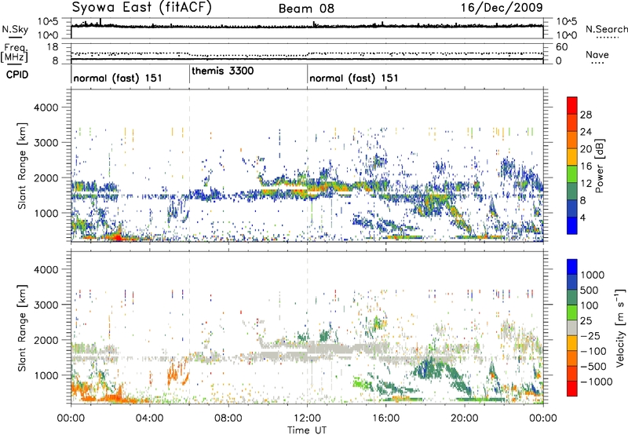Click the red top segment of Power color bar
This screenshot has height=435, width=628.
[572, 106]
